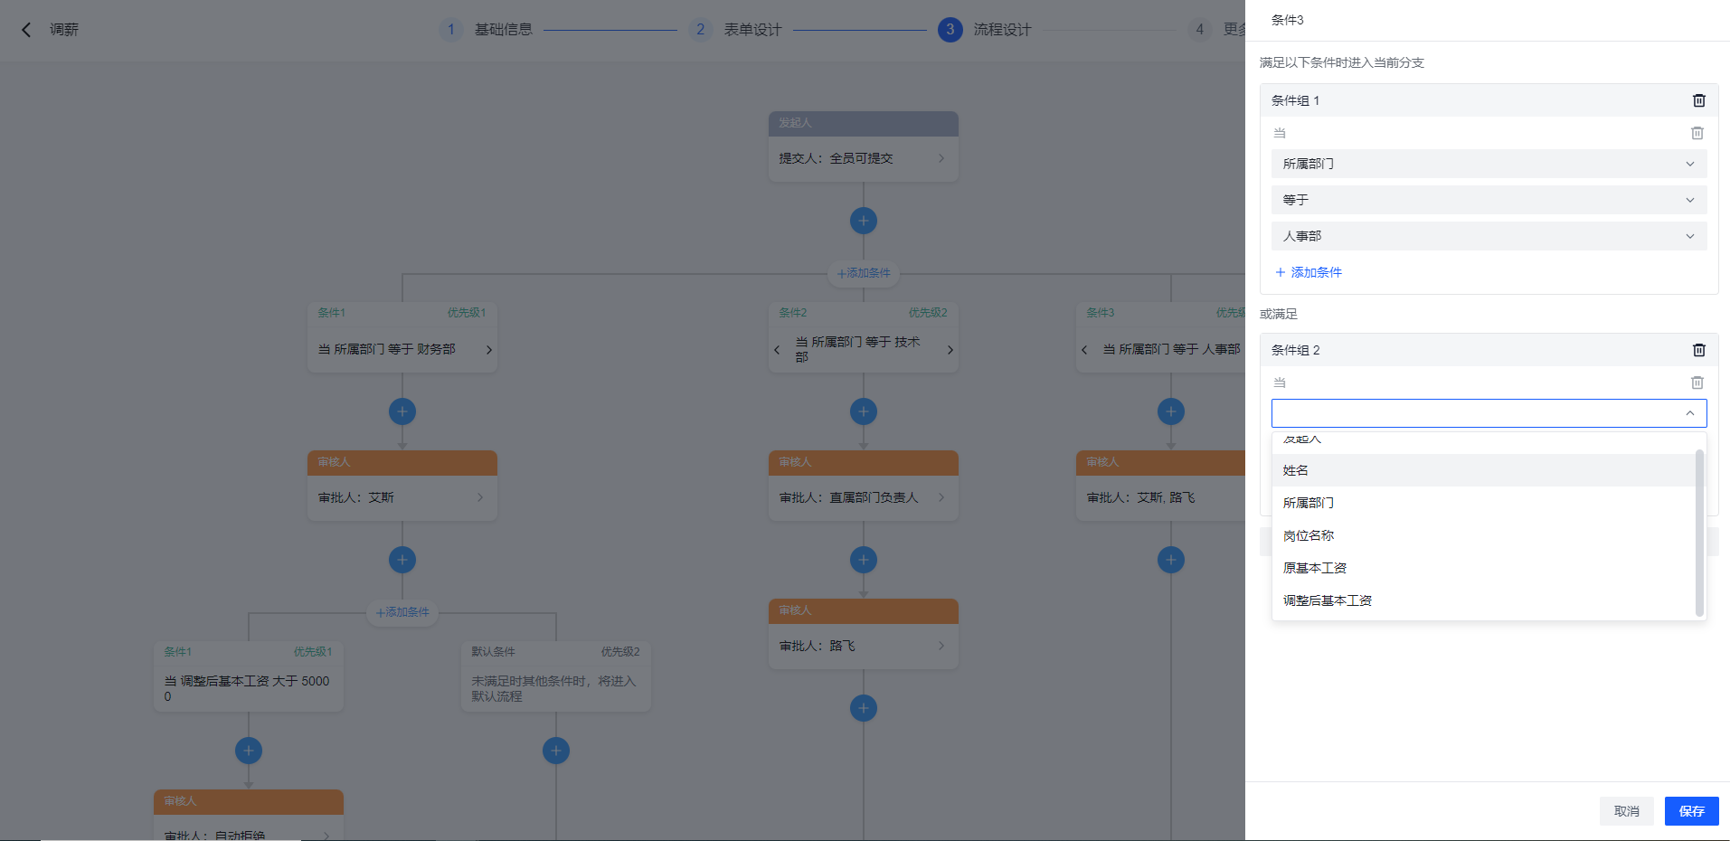Click the 保存 button
Image resolution: width=1730 pixels, height=841 pixels.
1690,811
